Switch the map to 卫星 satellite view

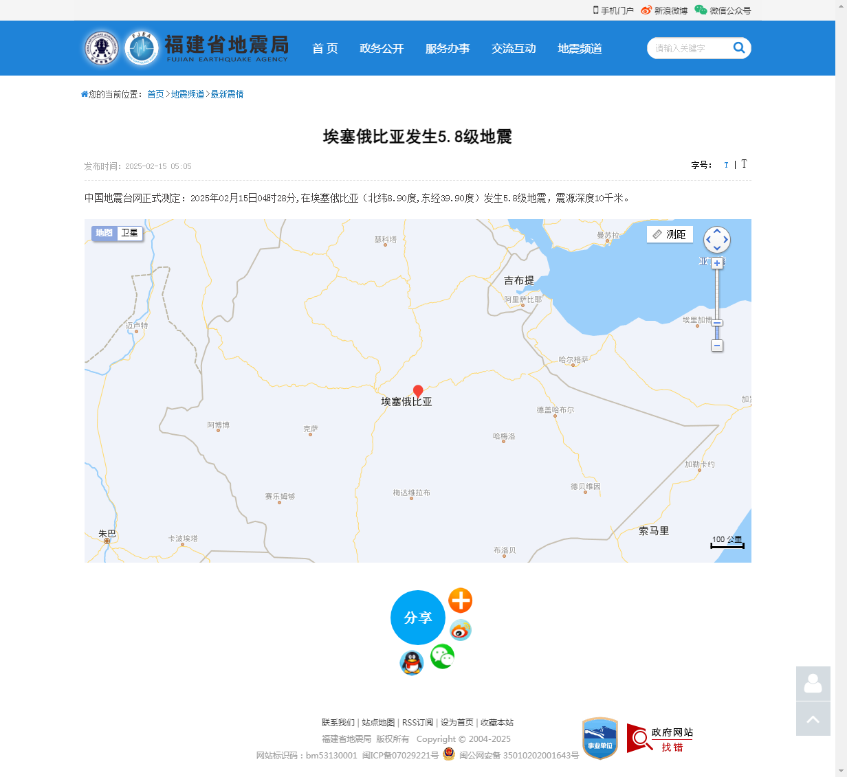coord(129,233)
